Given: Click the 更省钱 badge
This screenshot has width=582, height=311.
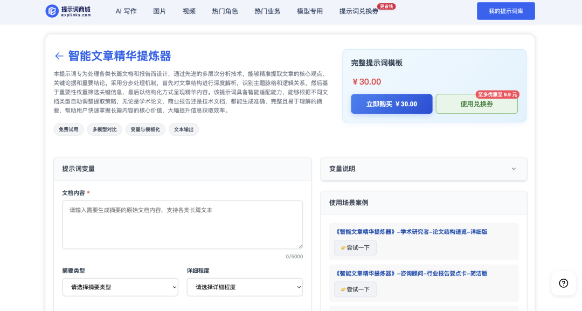Looking at the screenshot, I should click(386, 6).
